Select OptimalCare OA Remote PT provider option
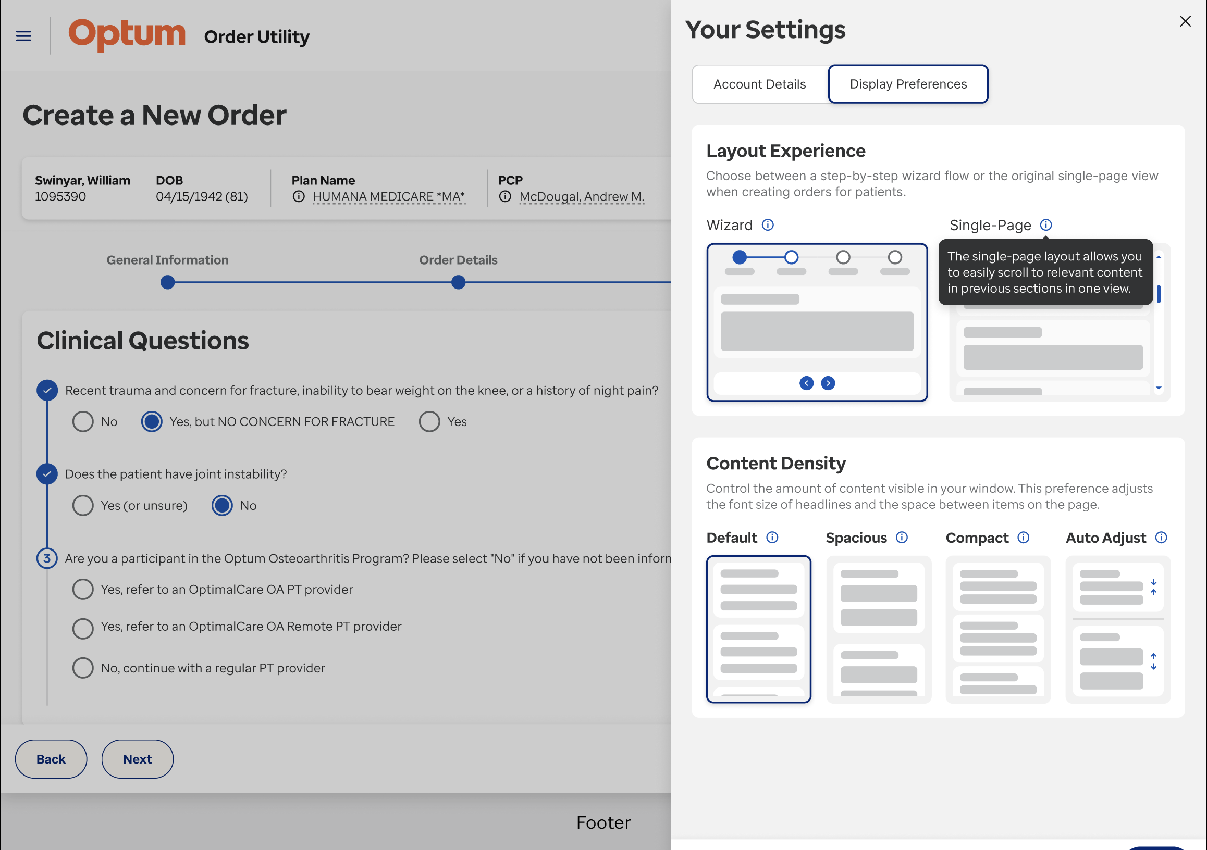Screen dimensions: 1207x850 83,628
